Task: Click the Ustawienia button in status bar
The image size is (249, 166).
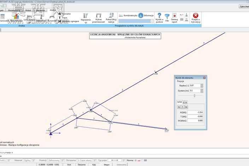Action: 121,165
